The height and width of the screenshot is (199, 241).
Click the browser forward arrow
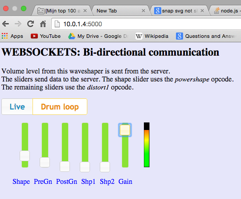pyautogui.click(x=18, y=24)
